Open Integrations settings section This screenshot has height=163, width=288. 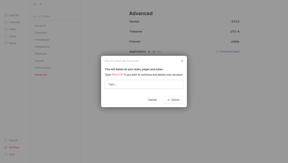(x=42, y=46)
